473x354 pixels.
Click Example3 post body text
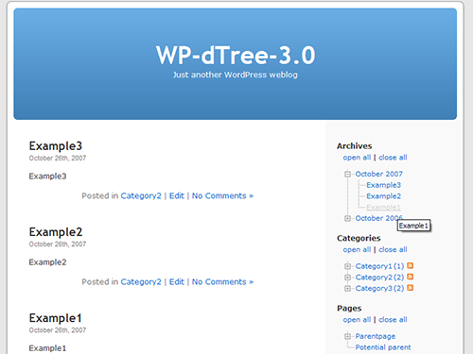pos(47,177)
